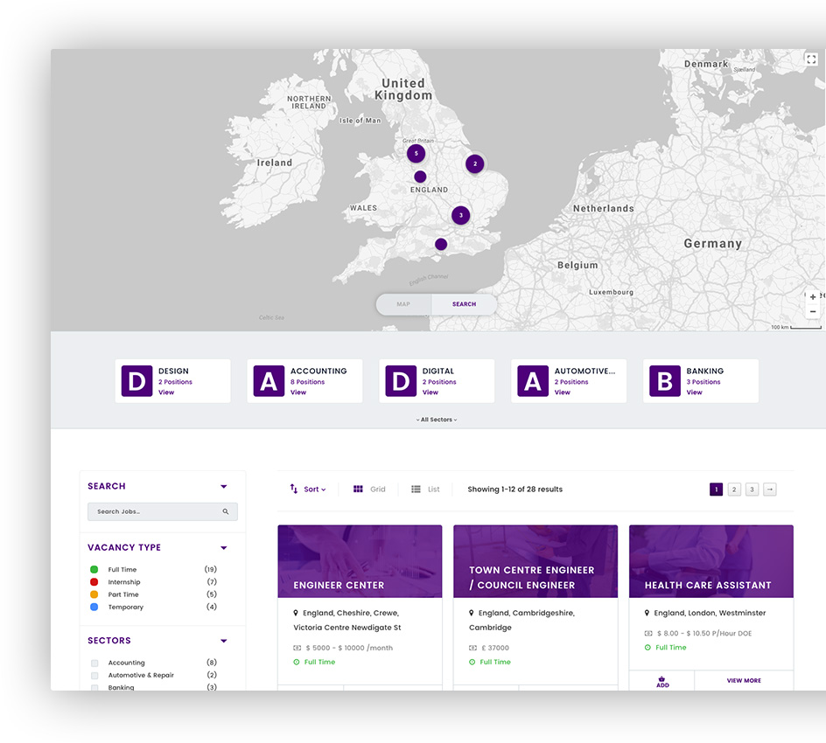Click the search magnifier in the jobs search field
The height and width of the screenshot is (743, 826).
pyautogui.click(x=226, y=511)
